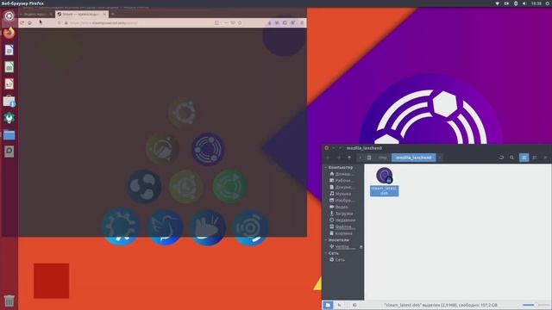Switch file manager to list view
Image resolution: width=552 pixels, height=310 pixels.
click(535, 158)
